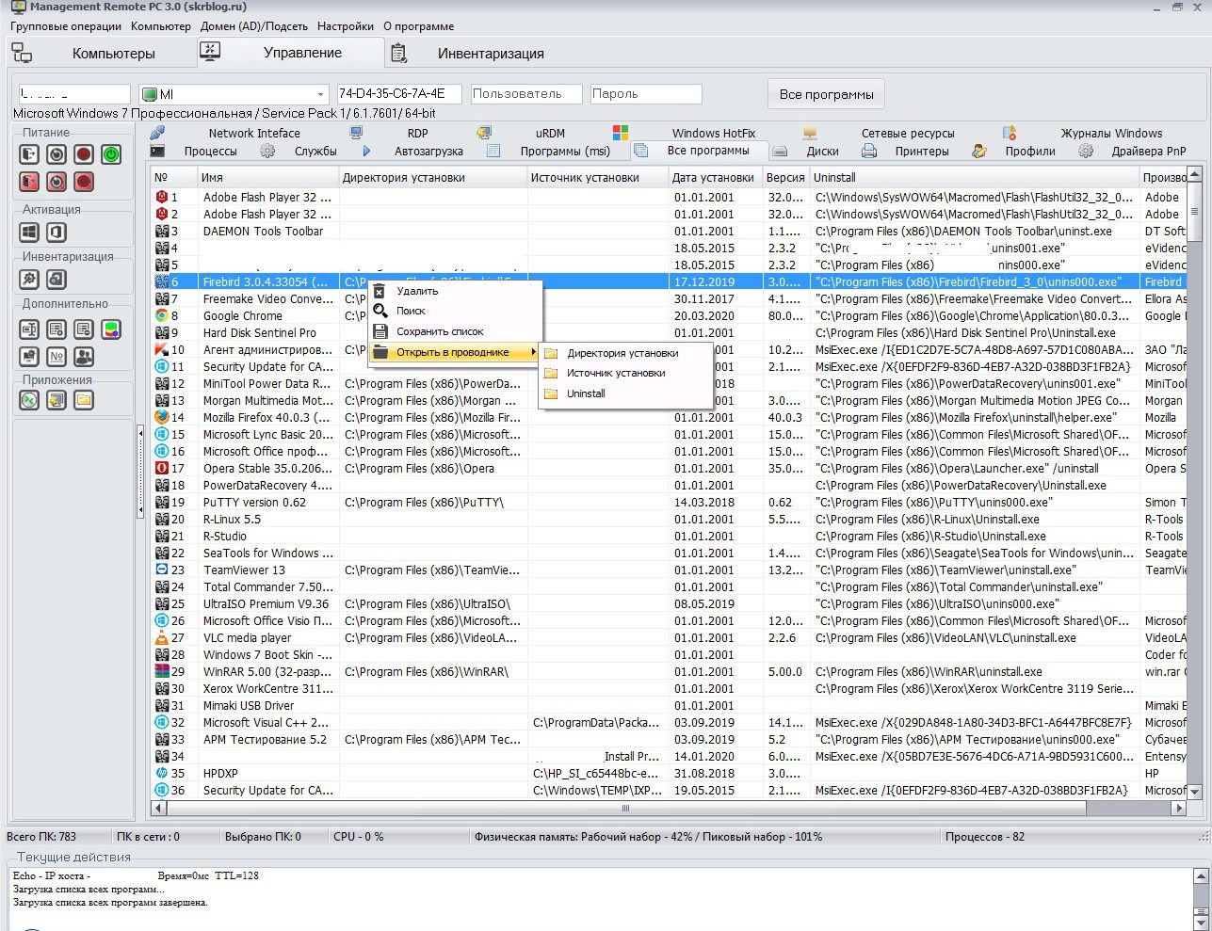Open the 'Групповые операции' menu
The height and width of the screenshot is (931, 1212).
[66, 26]
